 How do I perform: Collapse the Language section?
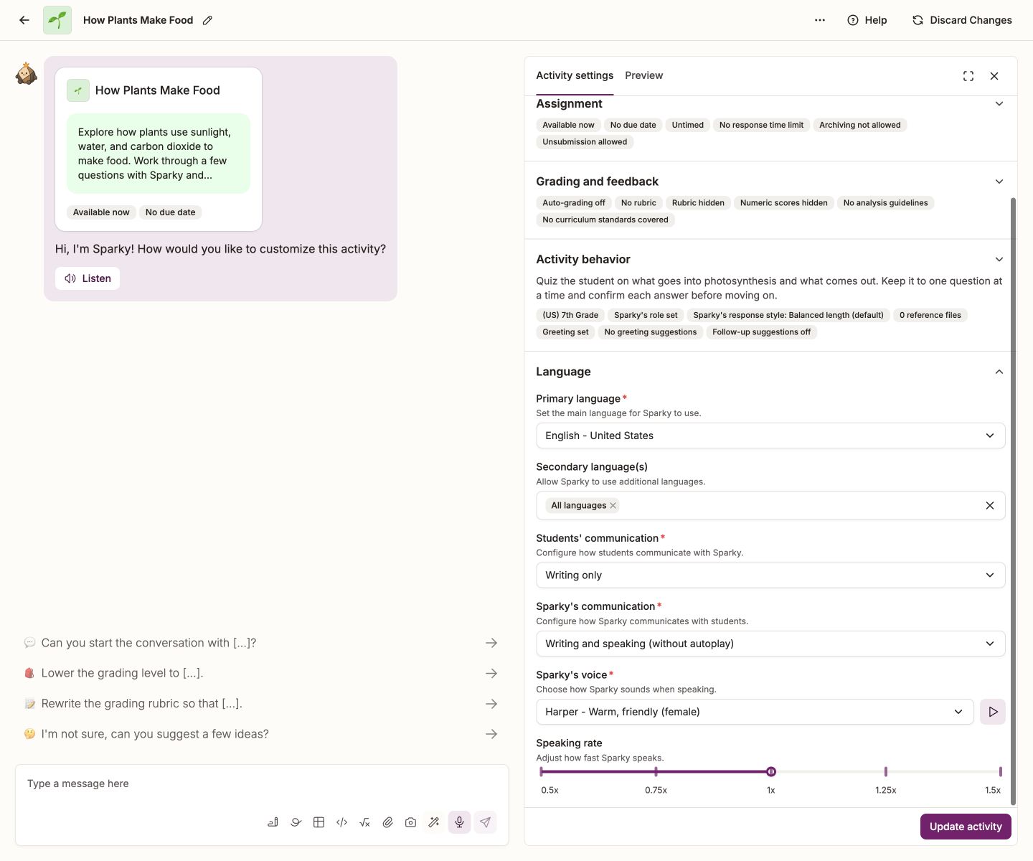pos(999,372)
